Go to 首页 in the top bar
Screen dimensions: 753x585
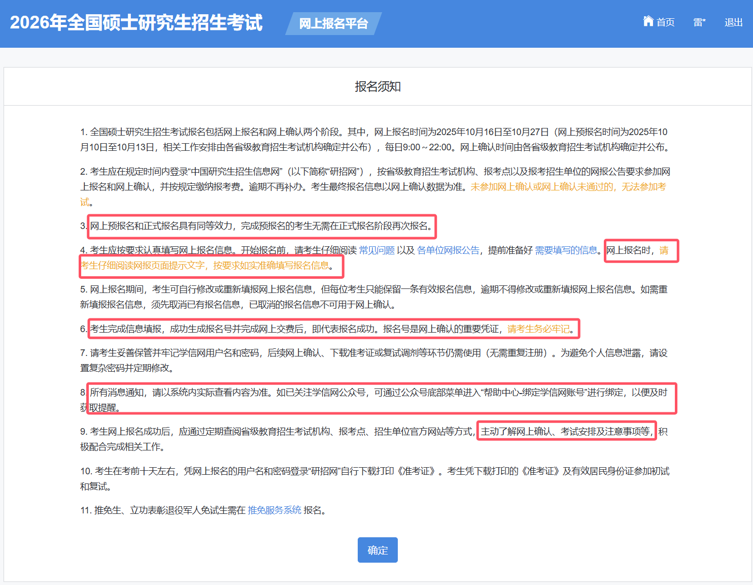click(x=665, y=22)
